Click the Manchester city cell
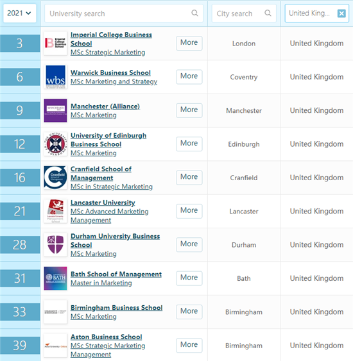Image resolution: width=353 pixels, height=361 pixels. point(244,110)
